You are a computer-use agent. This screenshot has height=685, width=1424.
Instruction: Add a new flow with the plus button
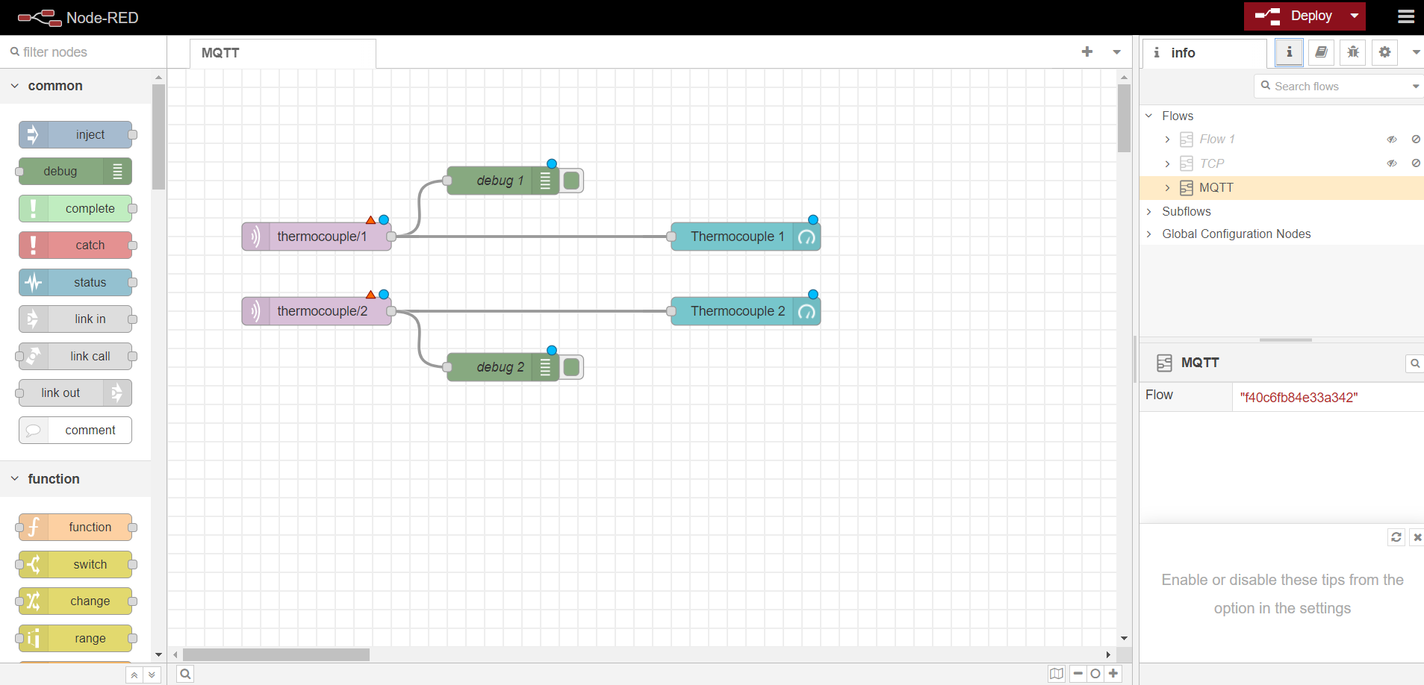tap(1086, 52)
